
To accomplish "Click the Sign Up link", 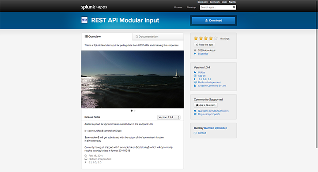I will click(232, 2).
